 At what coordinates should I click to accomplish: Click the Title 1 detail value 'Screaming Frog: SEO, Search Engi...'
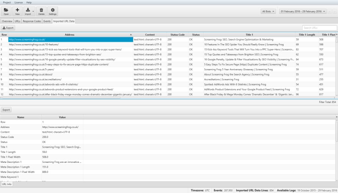pyautogui.click(x=61, y=147)
